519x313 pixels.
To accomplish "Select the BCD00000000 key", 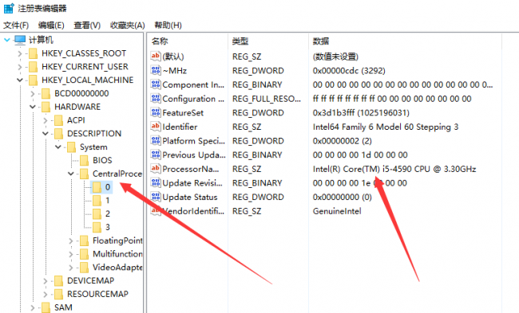I will point(81,94).
